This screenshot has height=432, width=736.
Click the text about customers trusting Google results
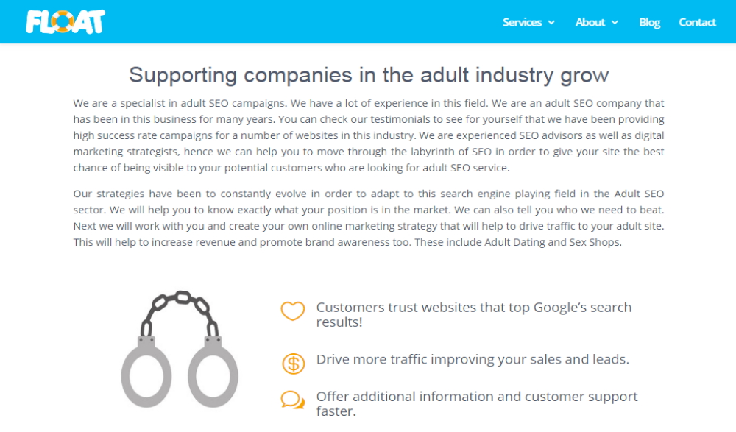(x=473, y=314)
